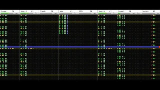This screenshot has height=90, width=160.
Task: Click the right arrow on Noise channel header
Action: tap(72, 11)
